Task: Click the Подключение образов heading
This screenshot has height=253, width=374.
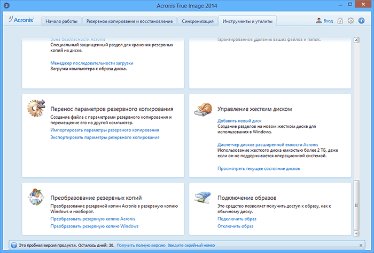Action: click(x=247, y=198)
